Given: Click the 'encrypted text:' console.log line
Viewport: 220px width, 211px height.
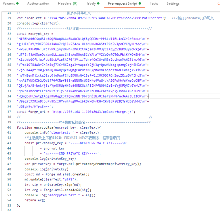Looking at the screenshot, I should (60, 195).
